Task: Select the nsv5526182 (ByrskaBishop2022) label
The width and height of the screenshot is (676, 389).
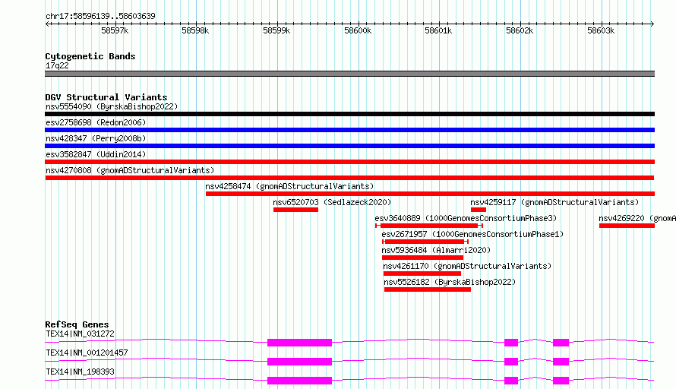Action: point(450,282)
